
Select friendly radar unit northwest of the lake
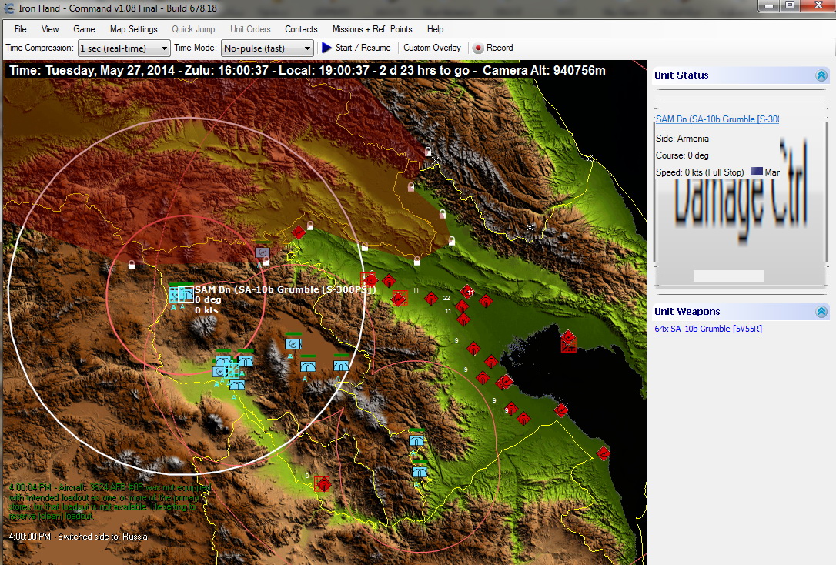[293, 344]
